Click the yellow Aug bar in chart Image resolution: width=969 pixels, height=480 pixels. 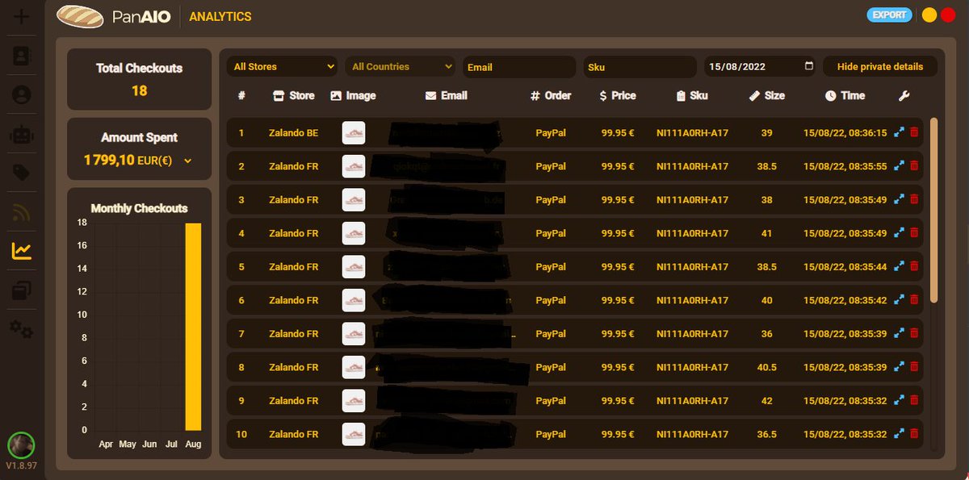coord(193,327)
